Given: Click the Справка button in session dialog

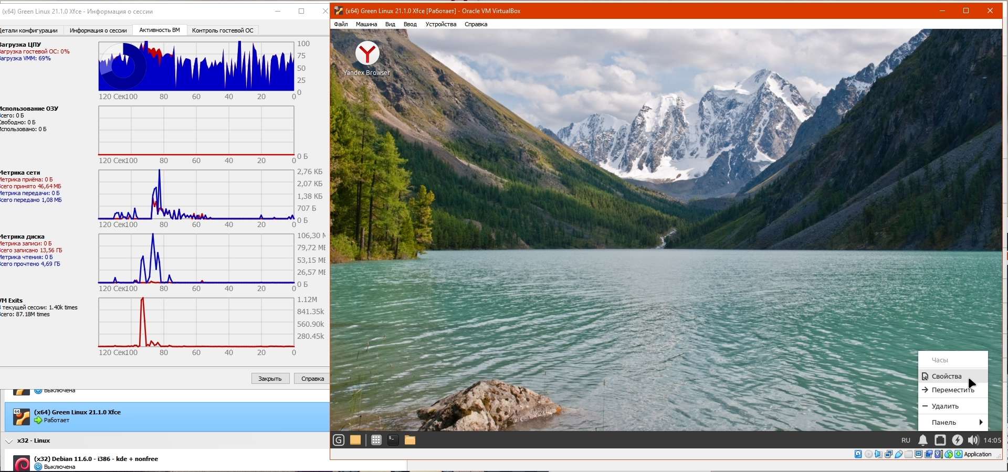Looking at the screenshot, I should tap(312, 379).
